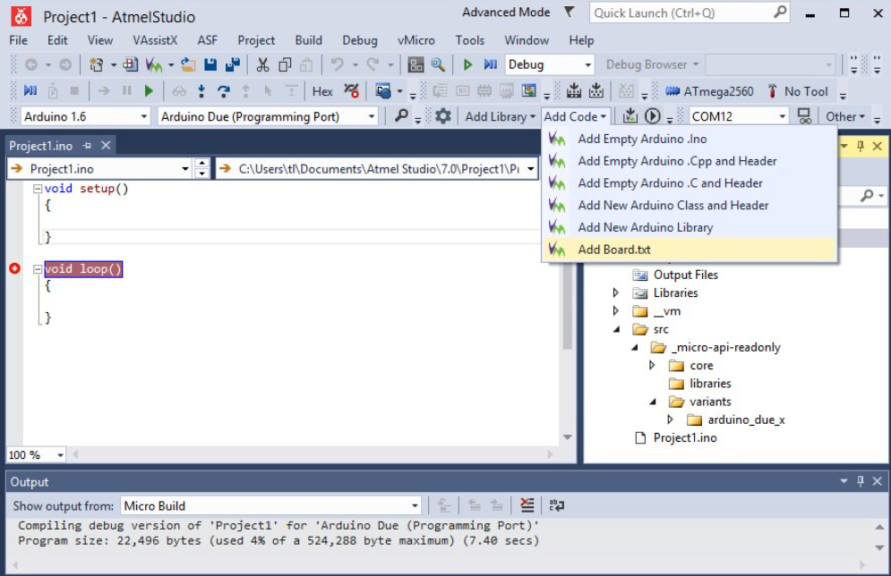Viewport: 891px width, 576px height.
Task: Expand the core folder node
Action: pos(652,366)
